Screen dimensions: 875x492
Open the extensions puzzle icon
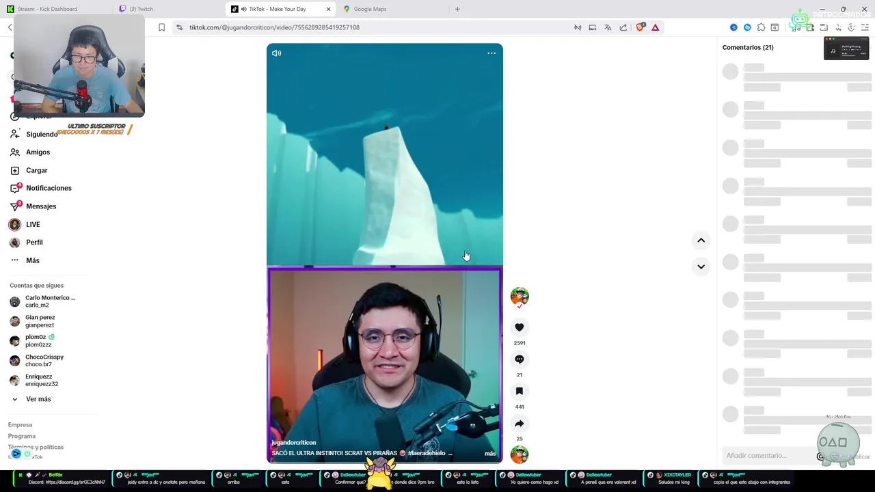761,27
